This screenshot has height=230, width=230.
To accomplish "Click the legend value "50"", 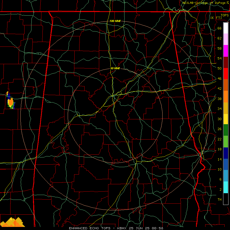I will (x=220, y=68).
